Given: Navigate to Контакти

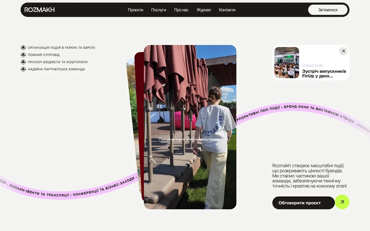Looking at the screenshot, I should click(227, 10).
